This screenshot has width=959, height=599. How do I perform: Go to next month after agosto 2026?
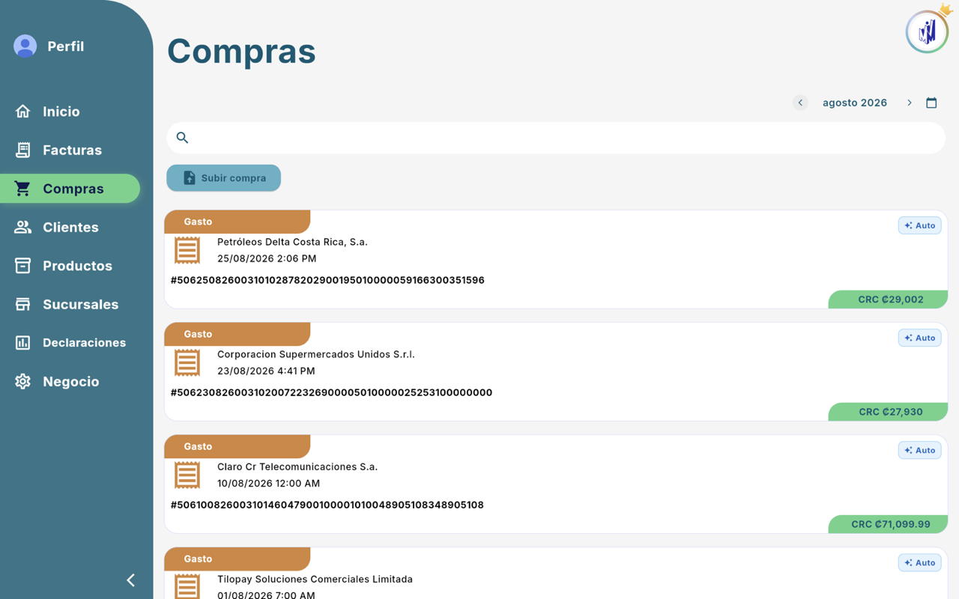(x=910, y=103)
